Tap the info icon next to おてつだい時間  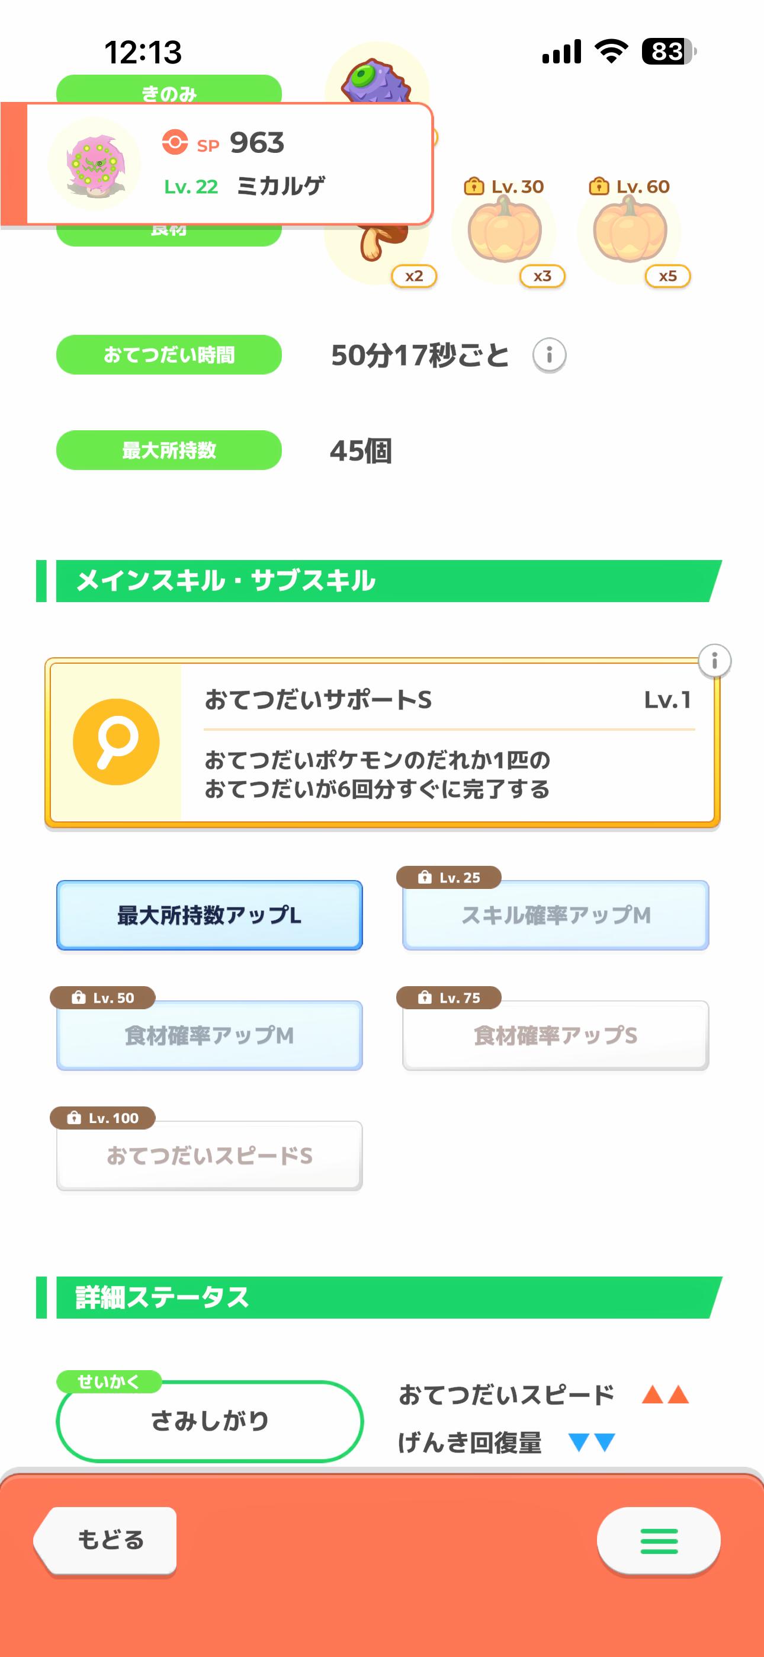[548, 354]
